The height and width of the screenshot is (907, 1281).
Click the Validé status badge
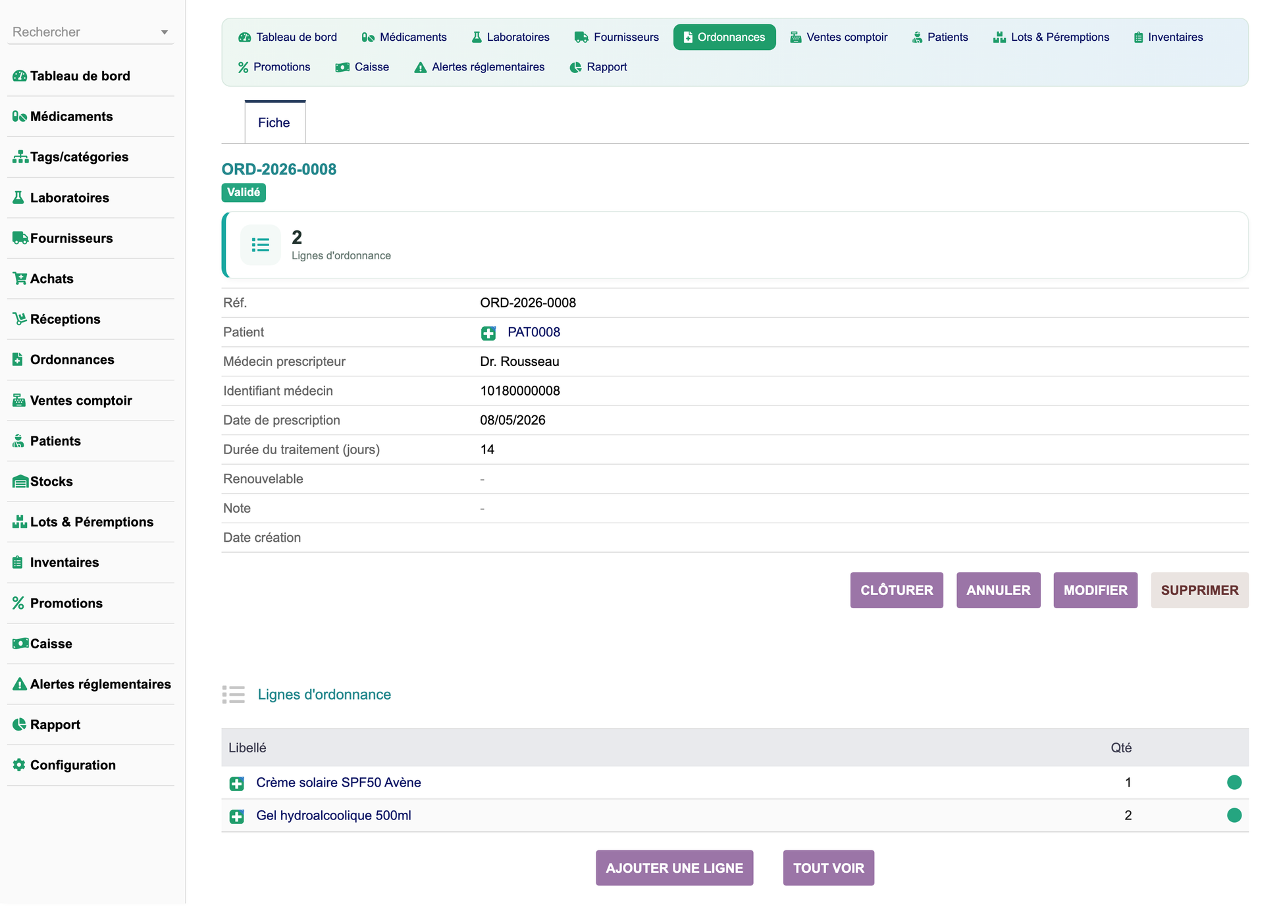[x=244, y=193]
